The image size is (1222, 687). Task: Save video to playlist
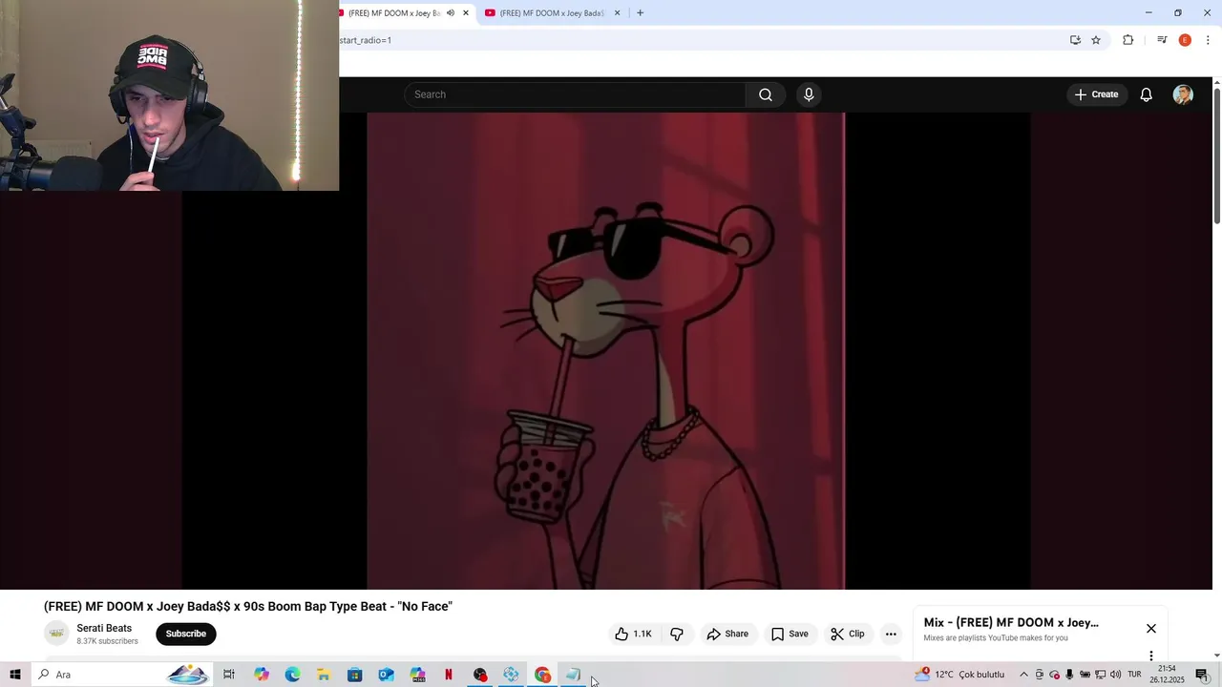coord(790,634)
